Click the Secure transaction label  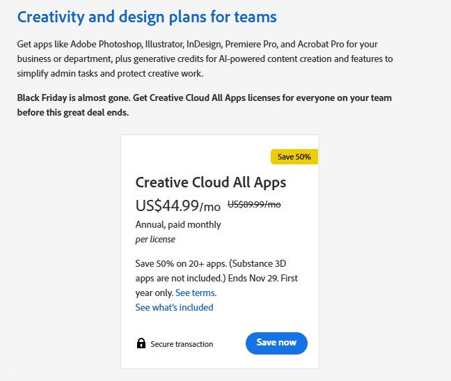click(x=182, y=344)
